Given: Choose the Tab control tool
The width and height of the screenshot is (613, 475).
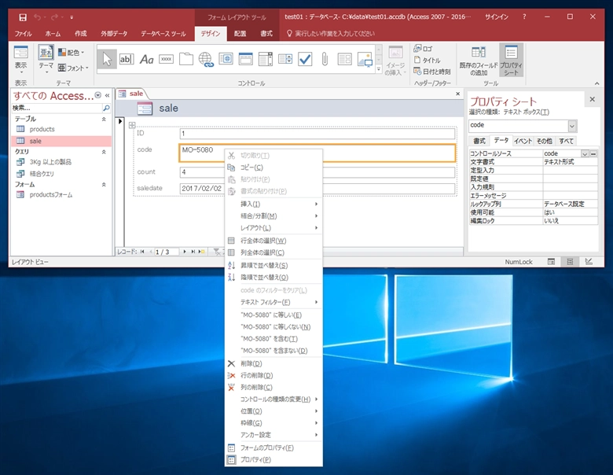Looking at the screenshot, I should point(186,60).
